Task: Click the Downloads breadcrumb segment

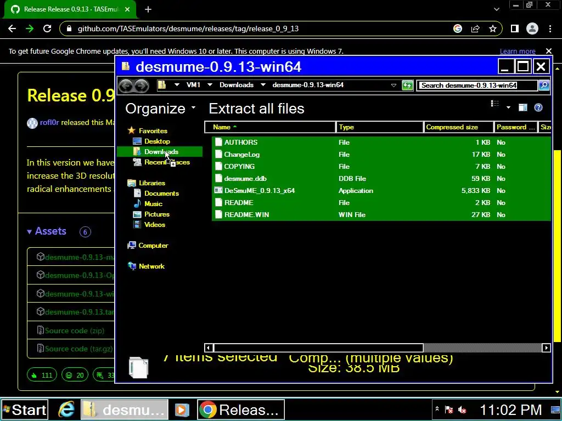Action: click(237, 85)
